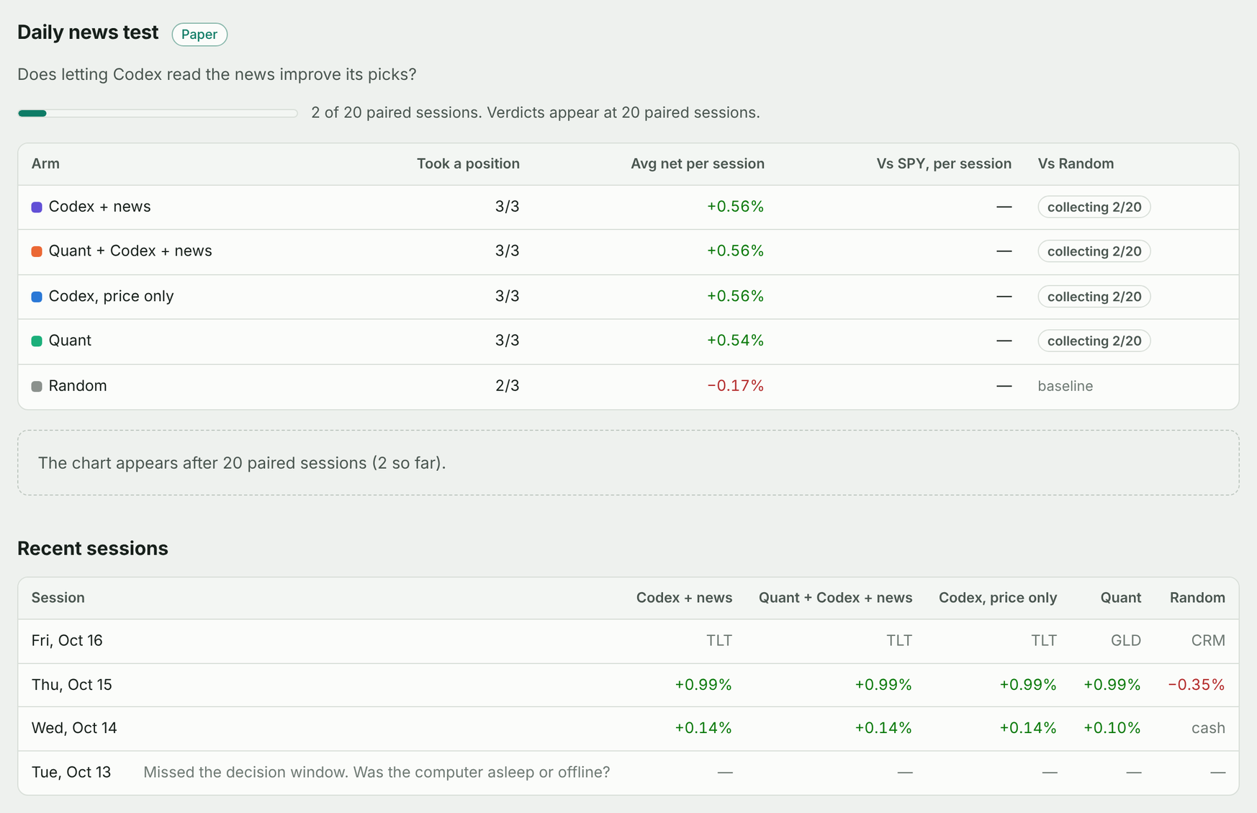Click the Took a position column header
The image size is (1257, 813).
point(468,163)
